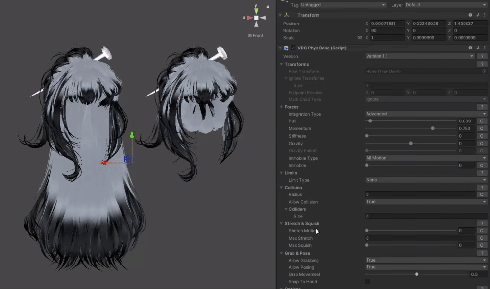Click the Rotation X field showing 90

[388, 31]
